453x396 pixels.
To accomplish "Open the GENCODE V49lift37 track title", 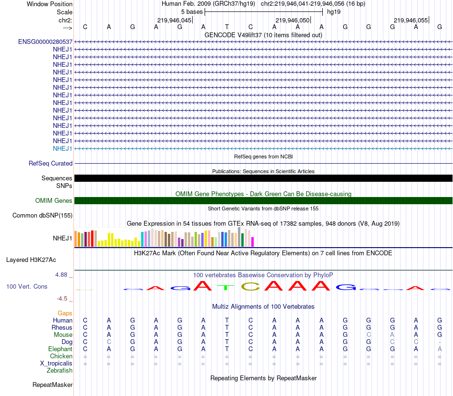I will click(x=263, y=35).
